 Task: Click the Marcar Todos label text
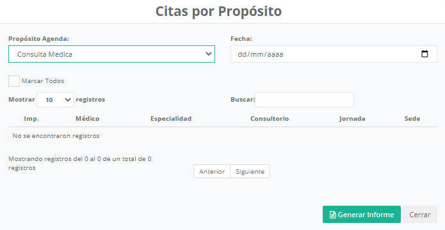(x=43, y=81)
